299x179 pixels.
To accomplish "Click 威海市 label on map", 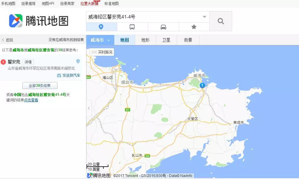I will click(199, 76).
